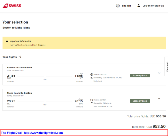Image resolution: width=168 pixels, height=136 pixels.
Task: Click 'Operated by: Edelweiss Air' return text
Action: tap(103, 103)
